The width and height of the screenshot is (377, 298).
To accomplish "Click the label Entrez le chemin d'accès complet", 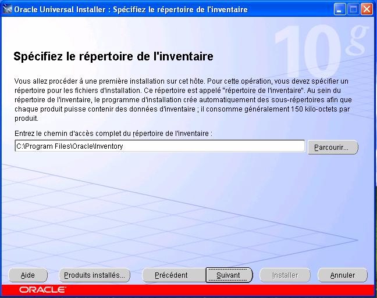I will point(113,133).
